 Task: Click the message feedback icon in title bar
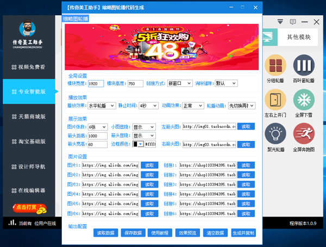coord(293,22)
